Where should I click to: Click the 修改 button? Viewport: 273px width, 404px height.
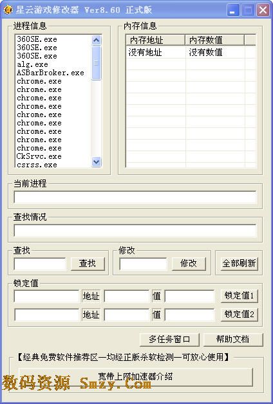(x=189, y=264)
